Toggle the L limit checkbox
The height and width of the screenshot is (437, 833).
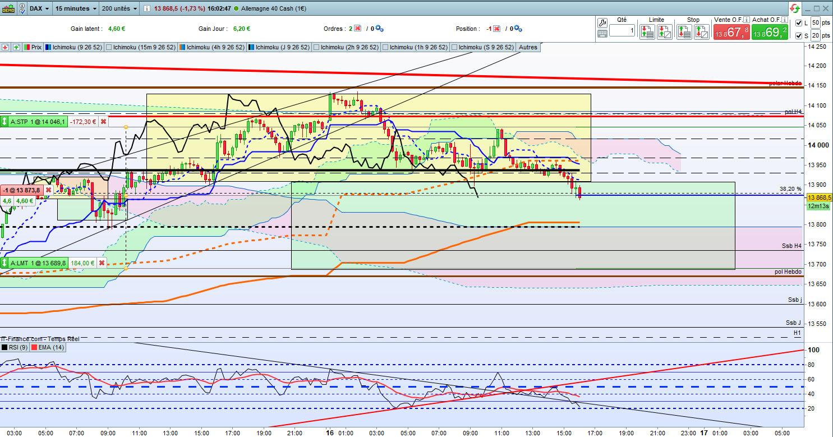coord(799,22)
